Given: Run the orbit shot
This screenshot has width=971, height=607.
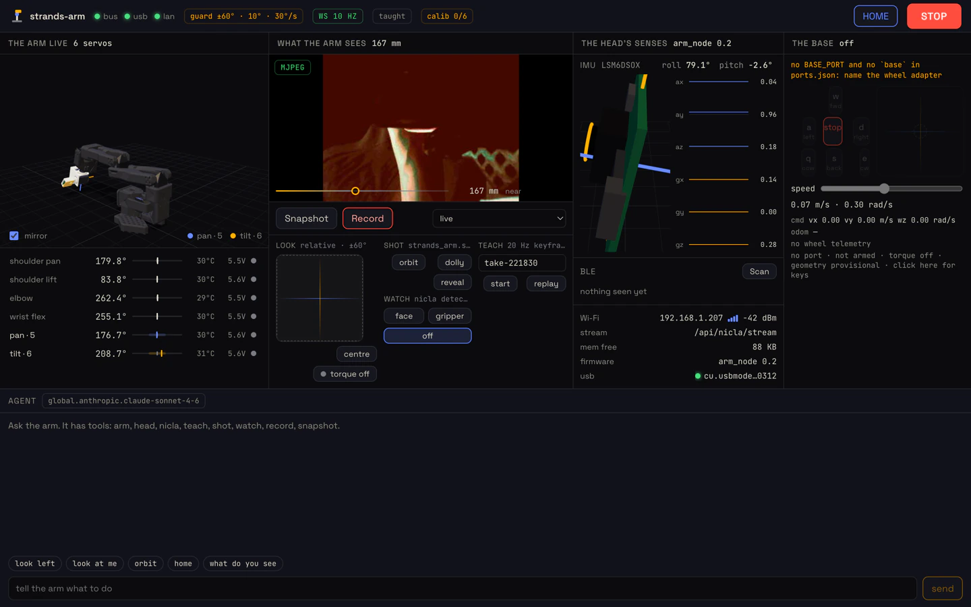Looking at the screenshot, I should click(x=409, y=262).
